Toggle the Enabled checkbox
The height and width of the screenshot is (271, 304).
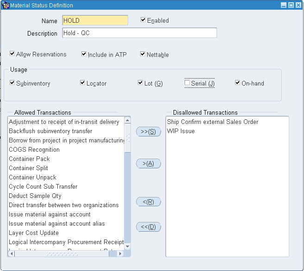coord(143,20)
